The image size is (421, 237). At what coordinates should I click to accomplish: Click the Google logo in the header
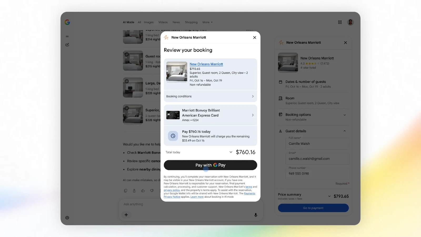[67, 22]
